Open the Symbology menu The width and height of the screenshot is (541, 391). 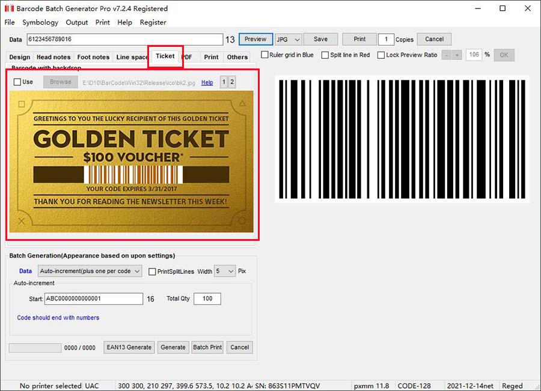point(40,22)
